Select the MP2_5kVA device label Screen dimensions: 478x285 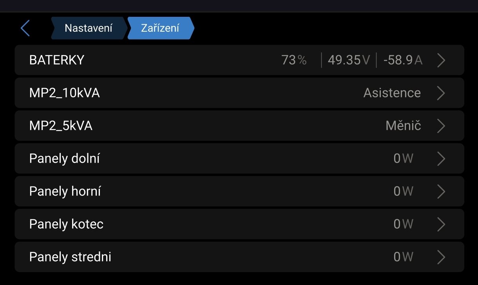61,126
